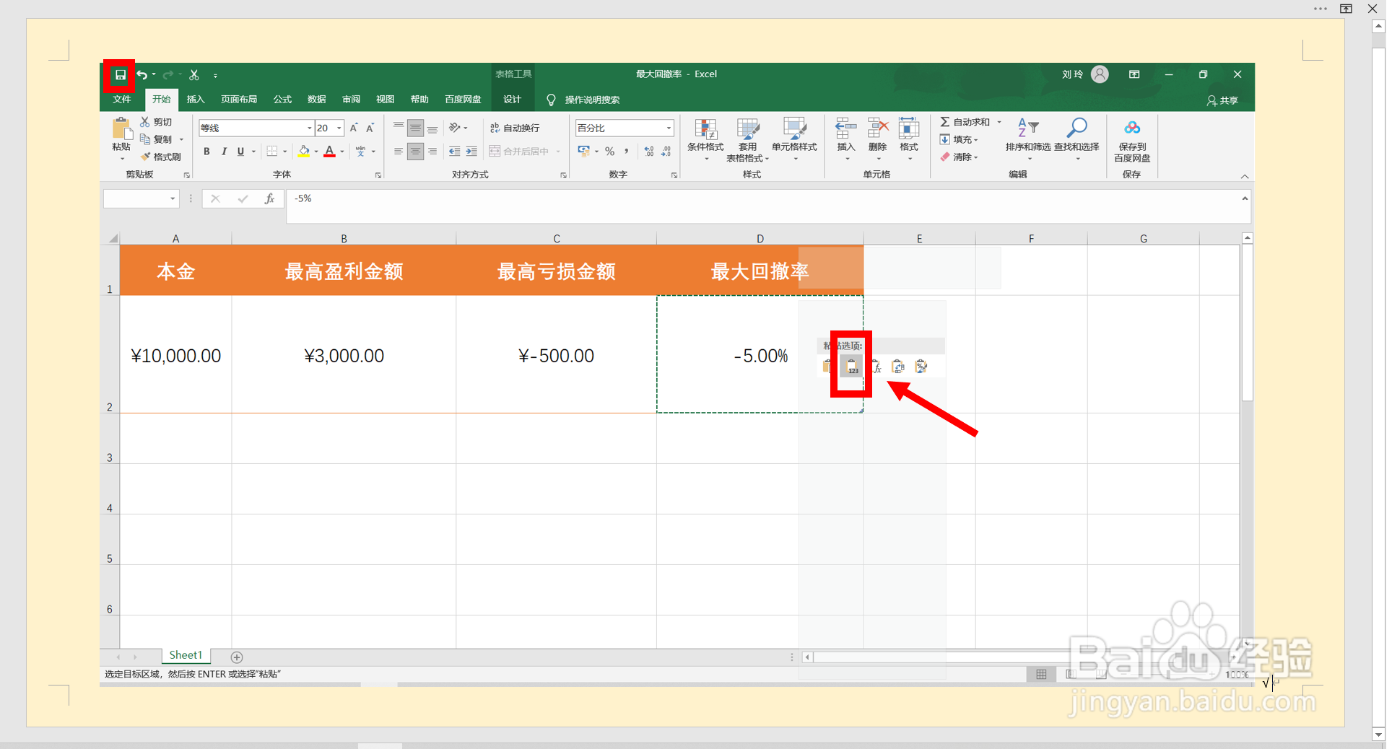Click the font color red A icon
The width and height of the screenshot is (1392, 749).
329,152
